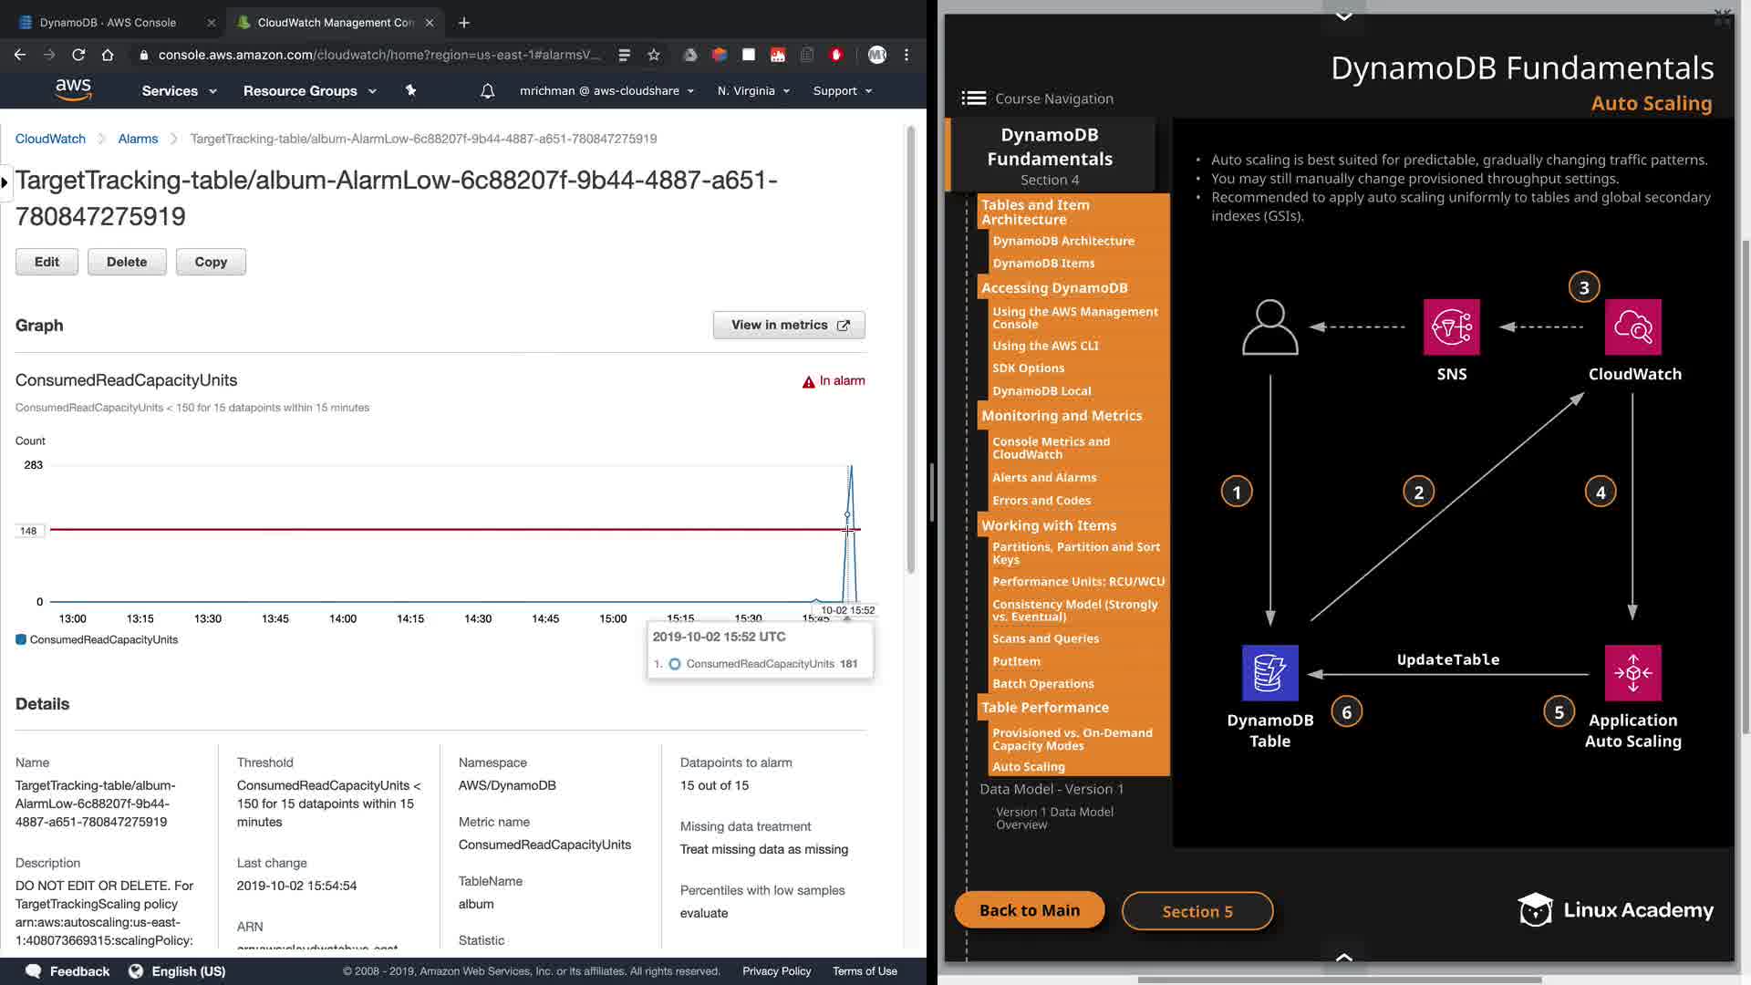Reload the page using browser refresh icon
Screen dimensions: 1751x985
tap(78, 55)
